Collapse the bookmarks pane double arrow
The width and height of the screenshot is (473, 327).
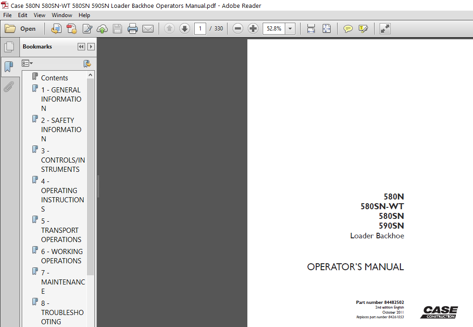point(81,47)
